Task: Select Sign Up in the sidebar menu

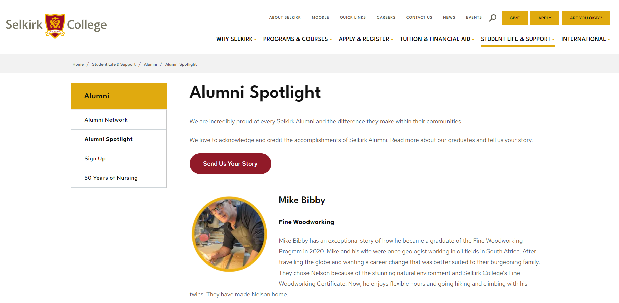Action: (x=119, y=159)
